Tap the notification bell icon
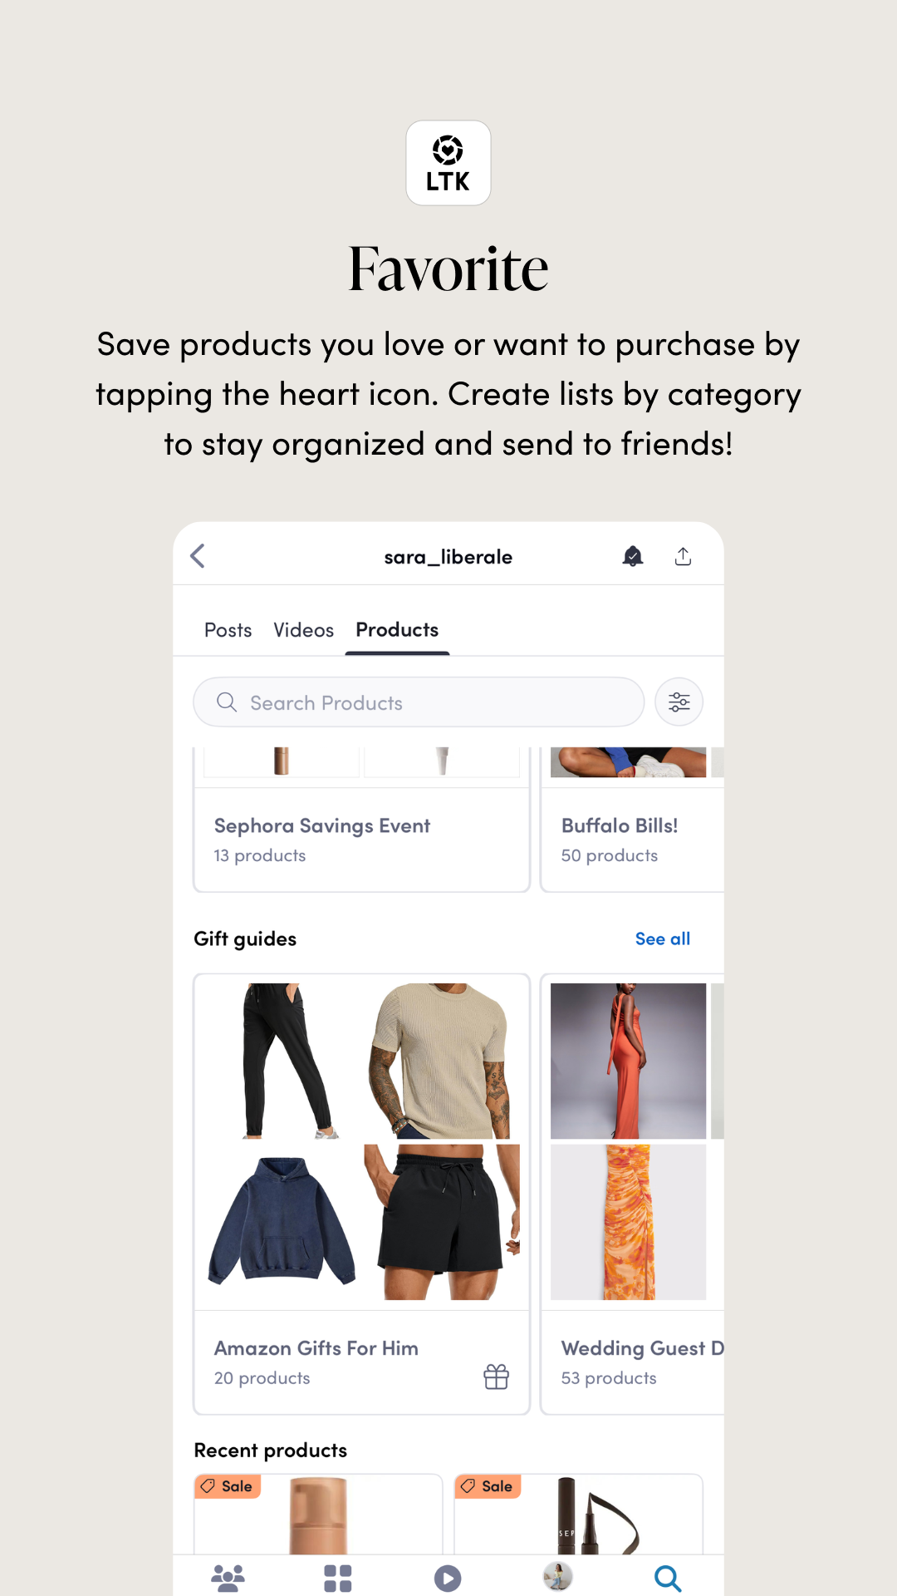Viewport: 897px width, 1596px height. click(633, 556)
